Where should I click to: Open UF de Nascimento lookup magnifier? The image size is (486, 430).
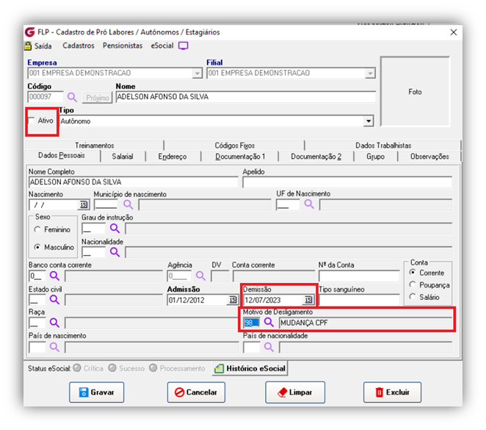309,204
